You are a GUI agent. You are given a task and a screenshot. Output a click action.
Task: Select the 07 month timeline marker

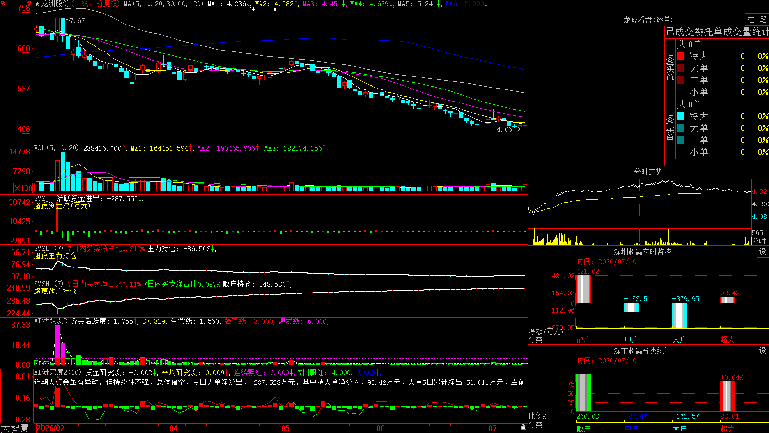click(x=493, y=428)
